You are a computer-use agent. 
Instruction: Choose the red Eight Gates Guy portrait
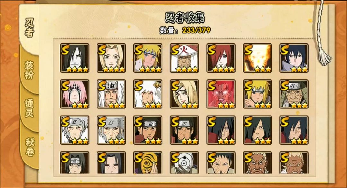click(x=221, y=94)
